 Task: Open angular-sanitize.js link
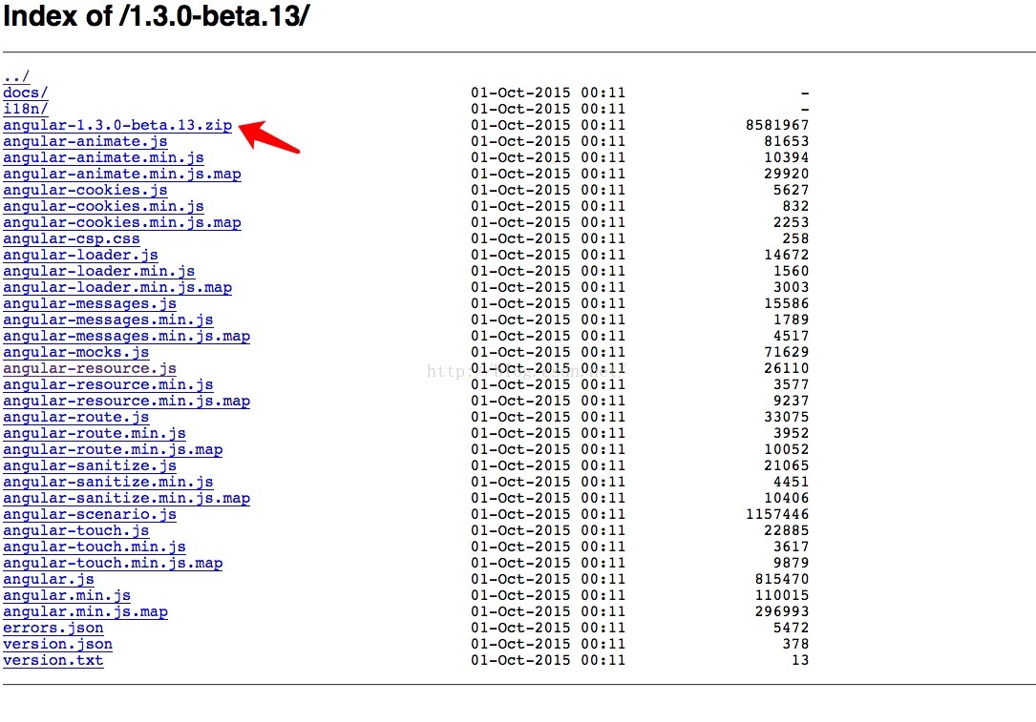[90, 466]
